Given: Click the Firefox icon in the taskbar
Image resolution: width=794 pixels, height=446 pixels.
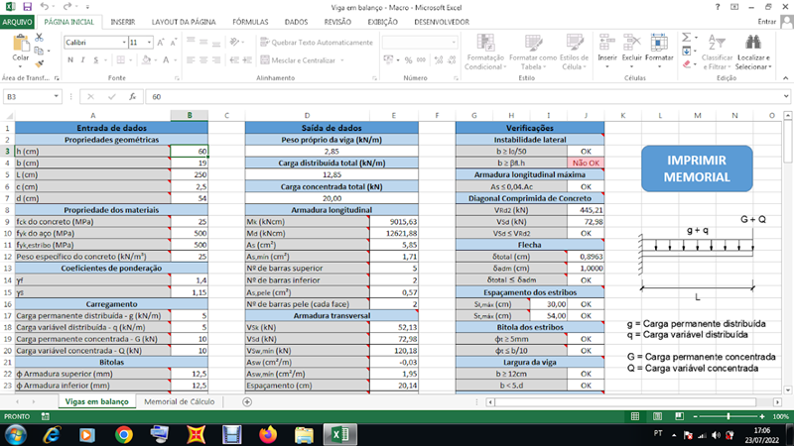Looking at the screenshot, I should [268, 434].
